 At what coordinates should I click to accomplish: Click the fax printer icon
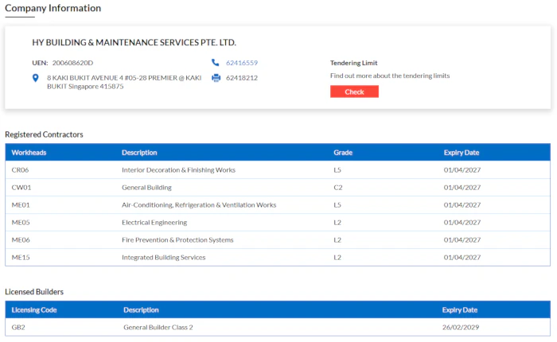pos(216,78)
